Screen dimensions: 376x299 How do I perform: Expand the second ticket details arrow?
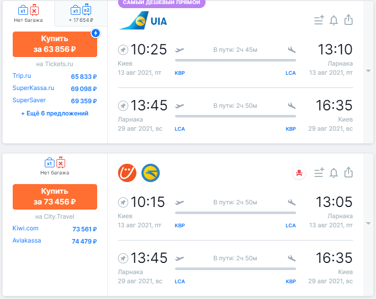point(368,224)
